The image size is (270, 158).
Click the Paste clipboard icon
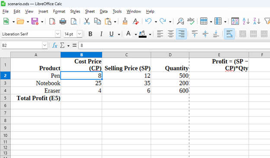click(108, 21)
